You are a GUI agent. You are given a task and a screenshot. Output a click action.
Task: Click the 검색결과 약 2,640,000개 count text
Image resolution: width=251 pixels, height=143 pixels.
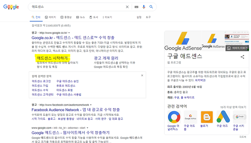click(51, 26)
